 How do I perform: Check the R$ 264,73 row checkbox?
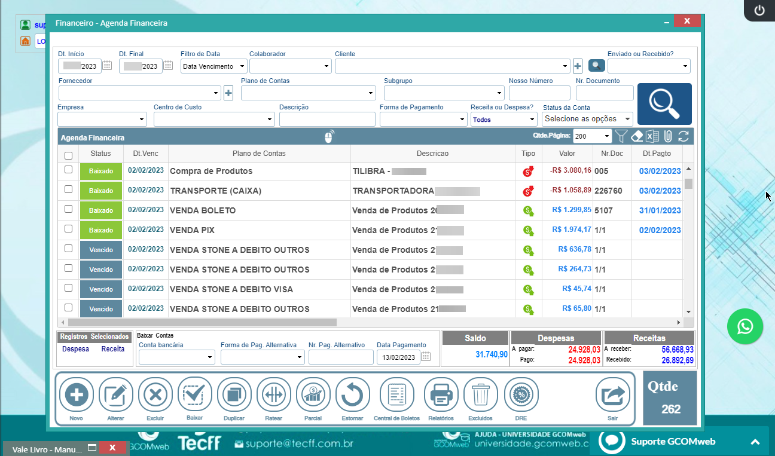point(68,268)
